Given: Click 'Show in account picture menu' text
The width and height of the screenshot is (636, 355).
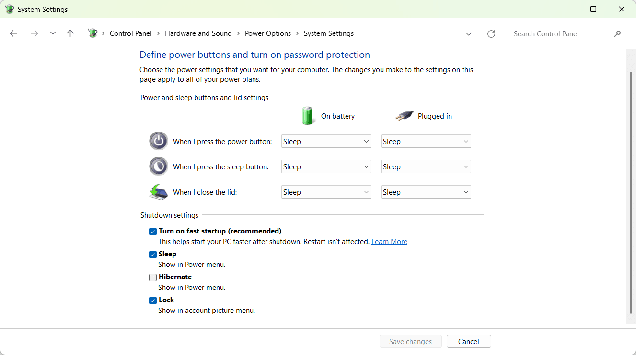Looking at the screenshot, I should [x=207, y=311].
